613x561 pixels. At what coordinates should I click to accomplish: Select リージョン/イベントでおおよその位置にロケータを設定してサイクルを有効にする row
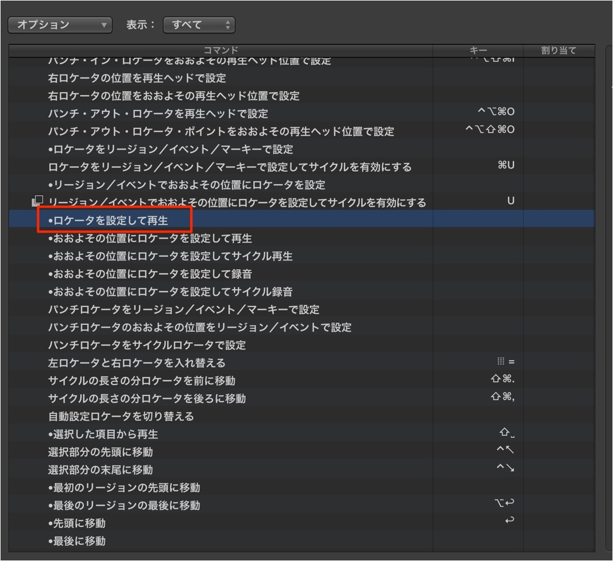tap(302, 203)
